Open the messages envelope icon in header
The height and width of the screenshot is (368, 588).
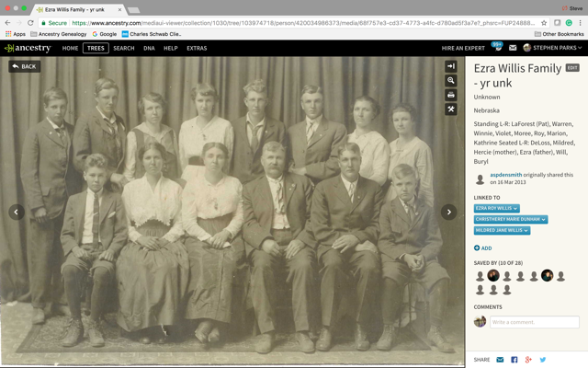[513, 48]
